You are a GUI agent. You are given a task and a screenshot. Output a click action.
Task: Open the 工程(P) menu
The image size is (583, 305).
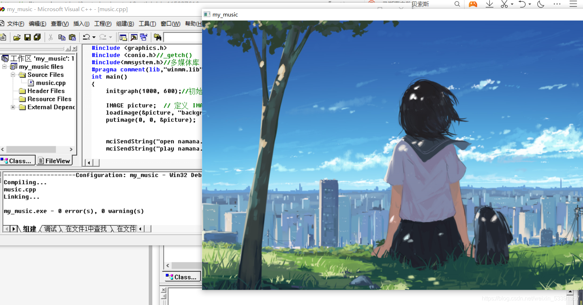pos(103,24)
